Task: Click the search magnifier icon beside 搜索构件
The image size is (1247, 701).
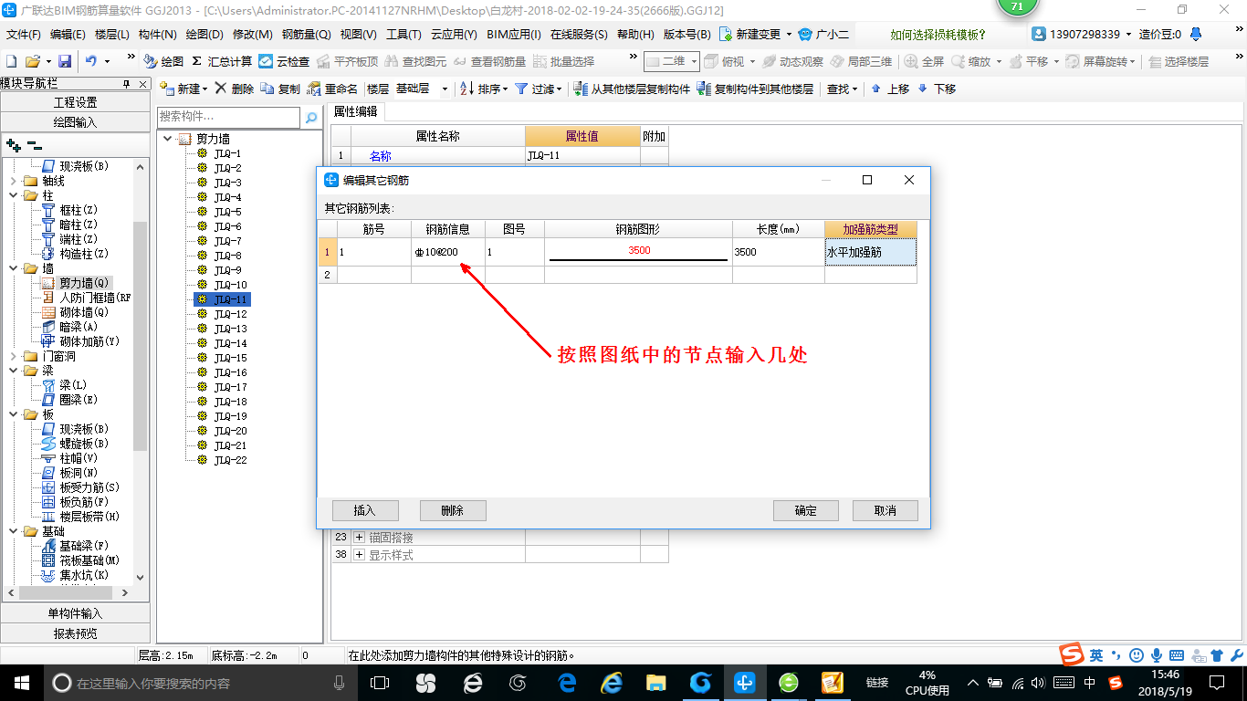Action: (x=311, y=117)
